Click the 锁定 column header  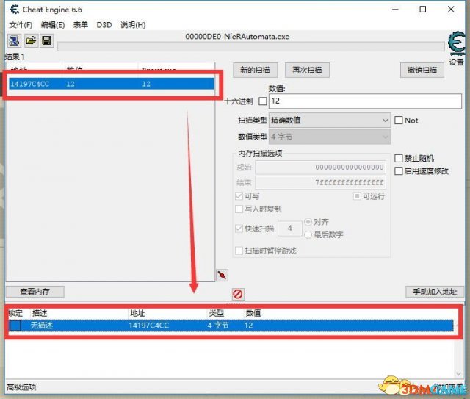pos(15,314)
